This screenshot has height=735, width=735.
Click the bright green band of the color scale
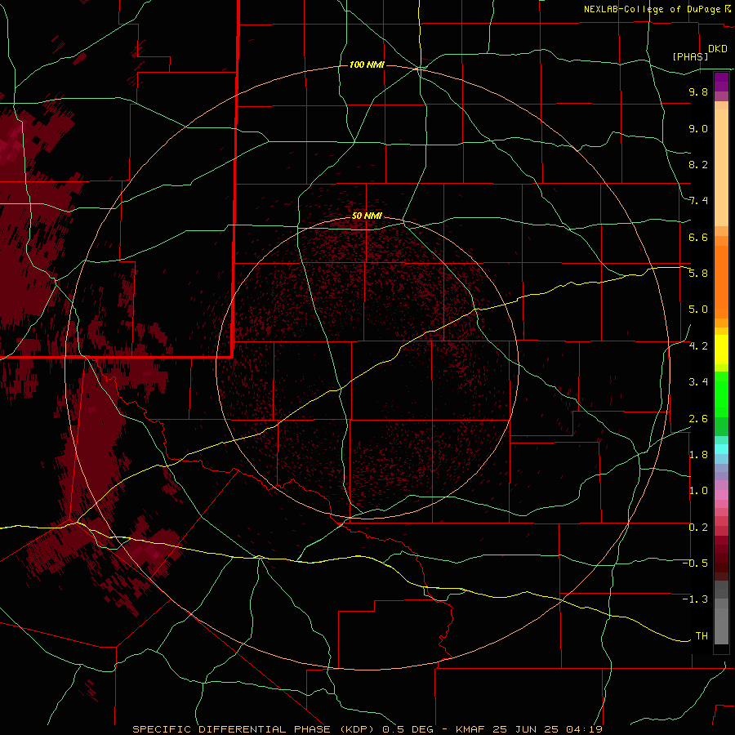[721, 394]
